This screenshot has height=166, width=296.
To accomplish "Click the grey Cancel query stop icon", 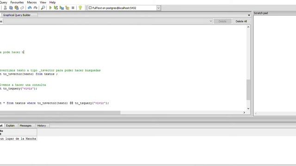I will pos(73,8).
